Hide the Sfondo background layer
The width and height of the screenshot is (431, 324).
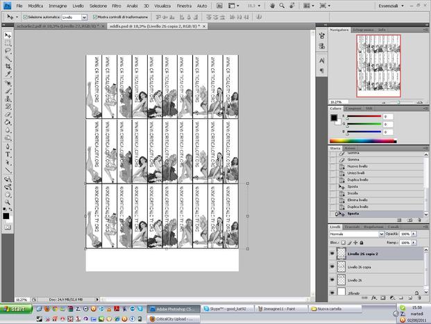click(x=332, y=293)
